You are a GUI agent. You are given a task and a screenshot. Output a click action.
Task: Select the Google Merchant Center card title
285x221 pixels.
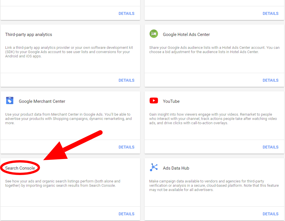pos(42,101)
